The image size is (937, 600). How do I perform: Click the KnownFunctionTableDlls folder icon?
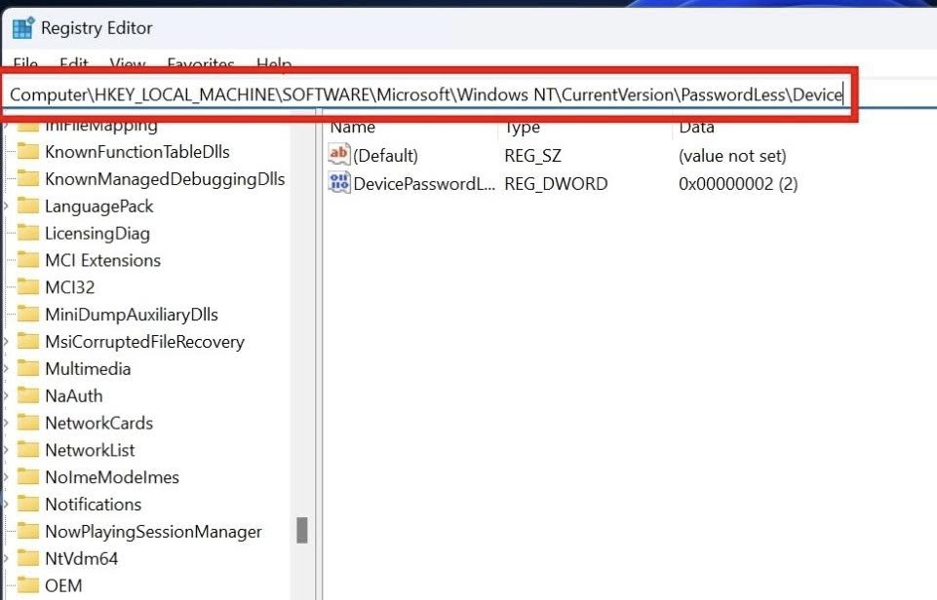pyautogui.click(x=29, y=151)
